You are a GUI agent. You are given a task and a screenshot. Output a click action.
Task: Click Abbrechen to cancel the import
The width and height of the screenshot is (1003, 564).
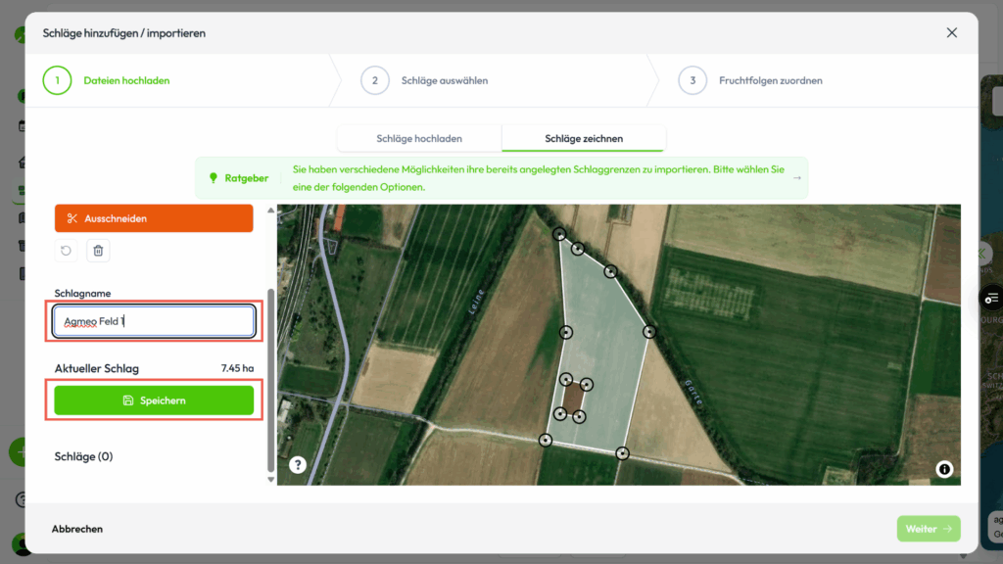pyautogui.click(x=77, y=529)
